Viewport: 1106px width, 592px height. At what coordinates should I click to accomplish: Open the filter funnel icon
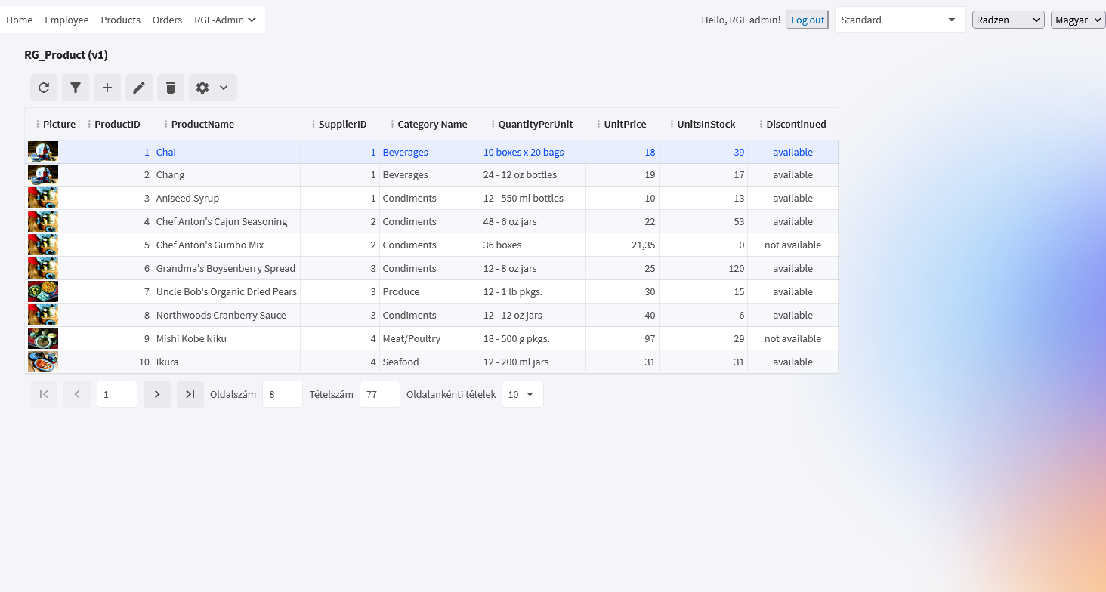[76, 88]
